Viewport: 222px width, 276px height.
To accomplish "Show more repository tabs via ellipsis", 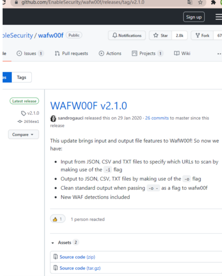I will 219,54.
